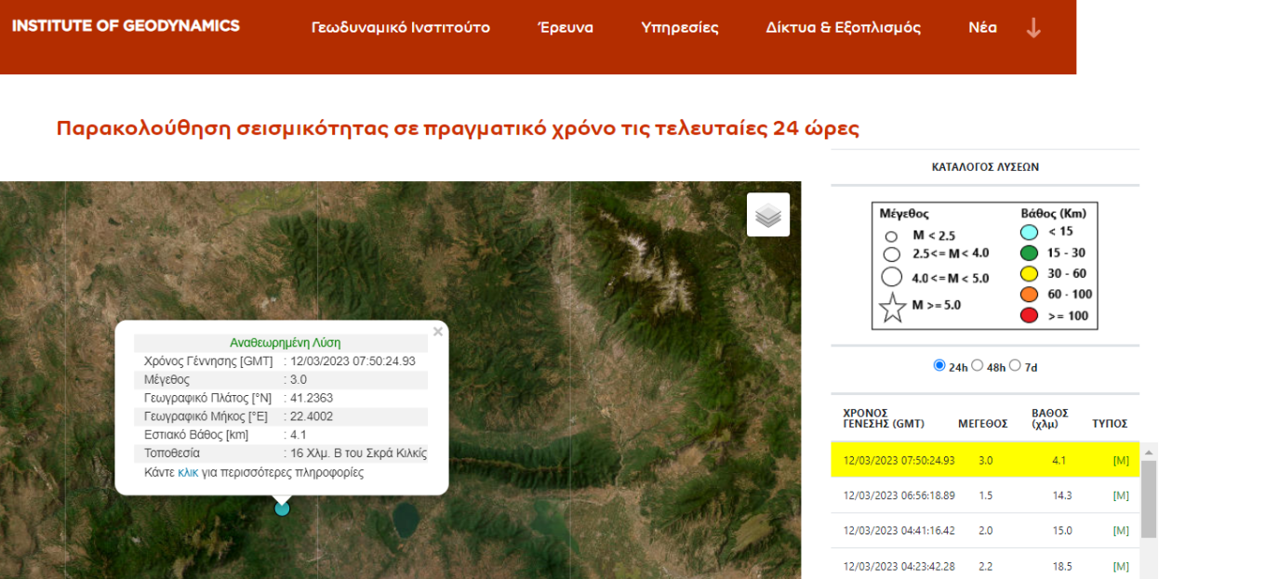
Task: Select event row 12/03/2023 06:56:18.89
Action: (x=985, y=495)
